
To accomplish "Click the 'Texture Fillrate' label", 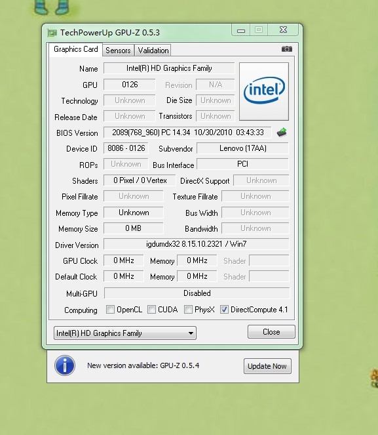I will pos(195,197).
